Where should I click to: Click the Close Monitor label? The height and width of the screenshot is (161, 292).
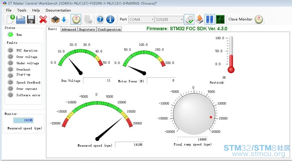coord(240,19)
